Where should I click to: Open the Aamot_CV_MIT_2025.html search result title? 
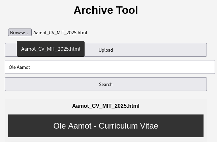coord(105,106)
